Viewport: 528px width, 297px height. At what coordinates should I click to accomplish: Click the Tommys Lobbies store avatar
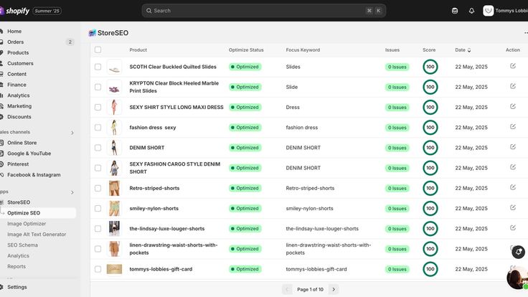[488, 11]
